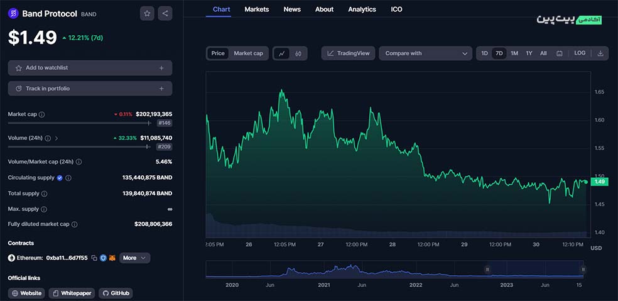
Task: Click the Add to watchlist button
Action: tap(90, 68)
